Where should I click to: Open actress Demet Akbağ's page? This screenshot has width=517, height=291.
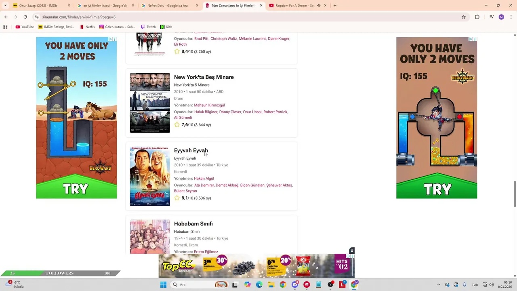point(227,185)
